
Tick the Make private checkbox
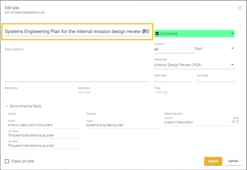pyautogui.click(x=7, y=161)
